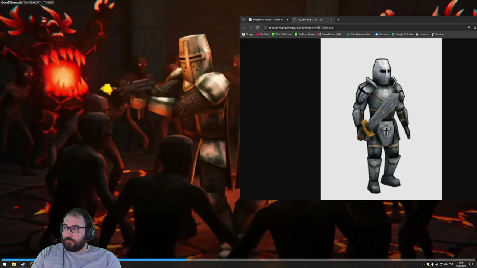Image resolution: width=477 pixels, height=268 pixels.
Task: Go forward in Chrome history
Action: [250, 28]
